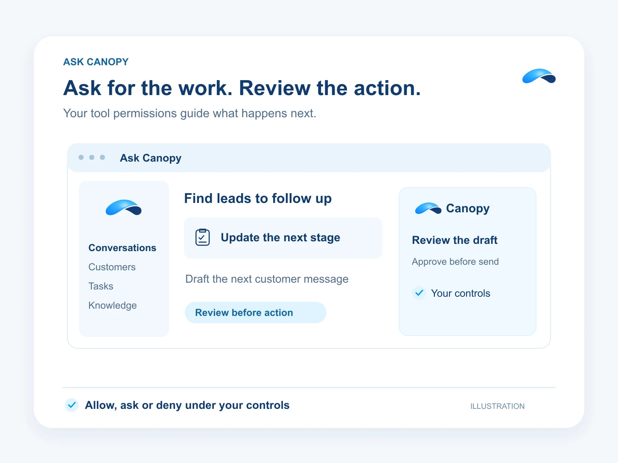Click the checkmark beside Your controls
The width and height of the screenshot is (618, 463).
coord(419,293)
